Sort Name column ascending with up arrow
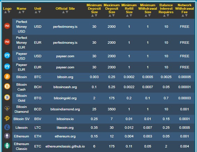The height and width of the screenshot is (152, 197). [x=20, y=12]
